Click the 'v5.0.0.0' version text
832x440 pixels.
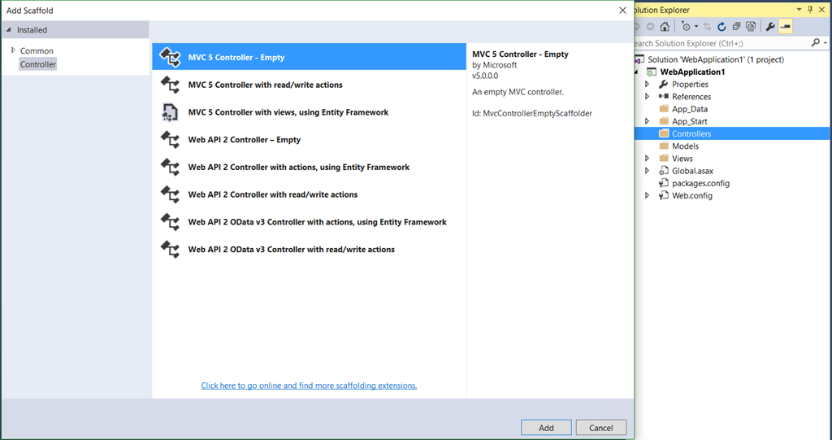pos(485,76)
